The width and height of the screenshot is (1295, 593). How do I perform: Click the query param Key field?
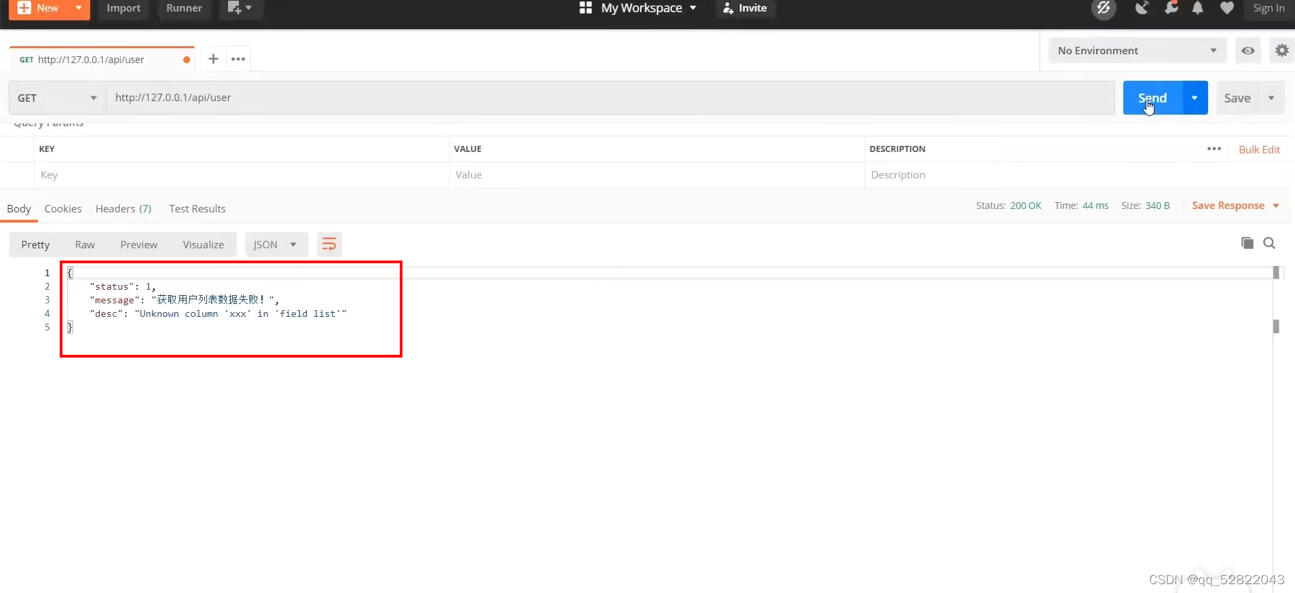click(242, 175)
